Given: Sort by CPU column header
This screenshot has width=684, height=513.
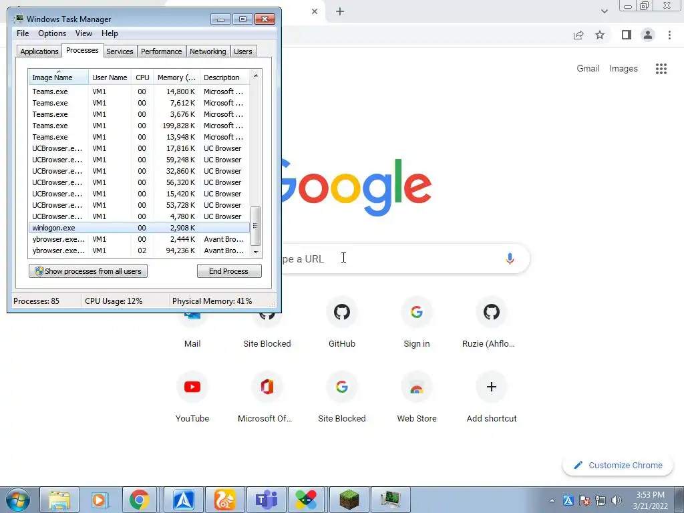Looking at the screenshot, I should (x=142, y=77).
